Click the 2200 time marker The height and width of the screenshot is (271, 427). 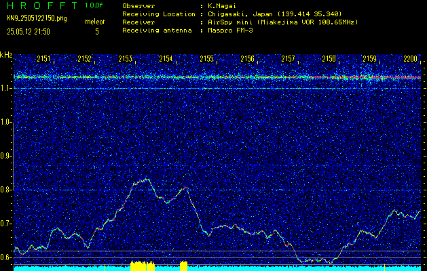point(411,59)
